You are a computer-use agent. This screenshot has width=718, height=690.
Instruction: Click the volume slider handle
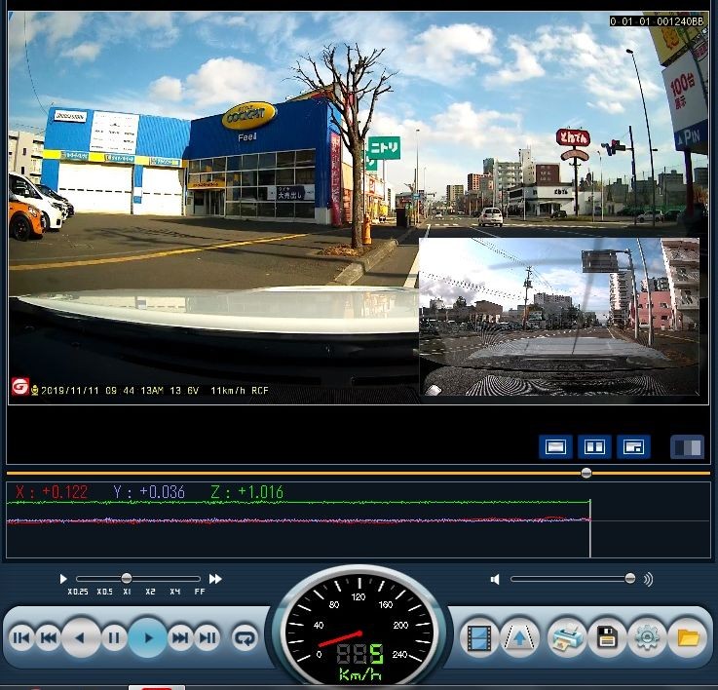pos(630,578)
